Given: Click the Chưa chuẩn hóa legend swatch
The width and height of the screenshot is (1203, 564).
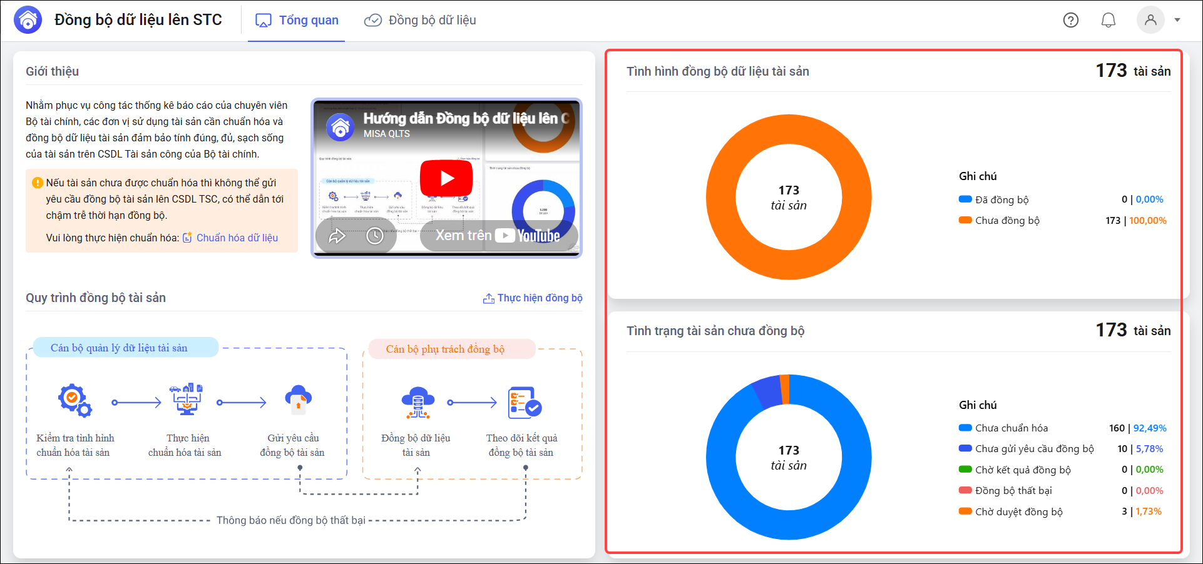Looking at the screenshot, I should point(965,428).
